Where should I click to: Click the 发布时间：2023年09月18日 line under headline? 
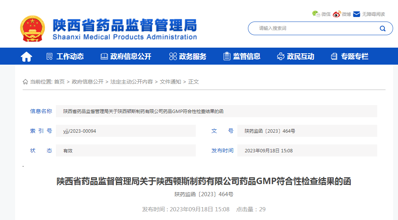click(186, 209)
